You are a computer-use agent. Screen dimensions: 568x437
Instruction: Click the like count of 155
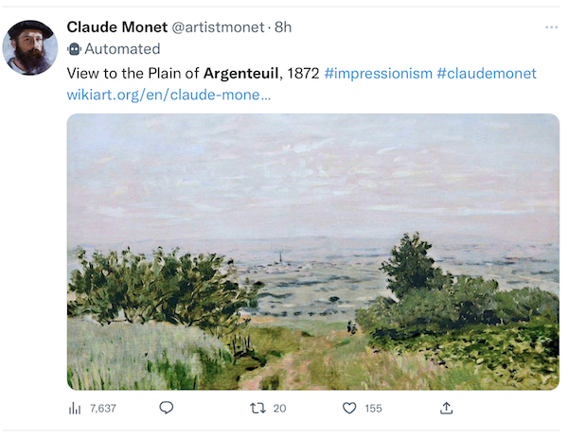[x=373, y=408]
